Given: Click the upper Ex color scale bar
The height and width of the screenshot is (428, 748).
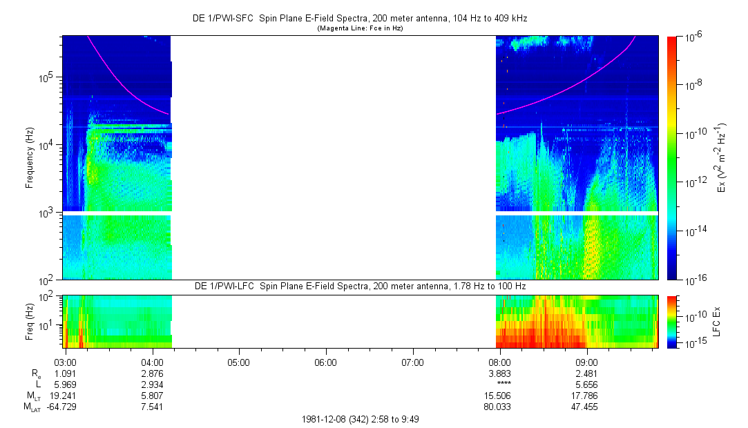Looking at the screenshot, I should [x=673, y=157].
